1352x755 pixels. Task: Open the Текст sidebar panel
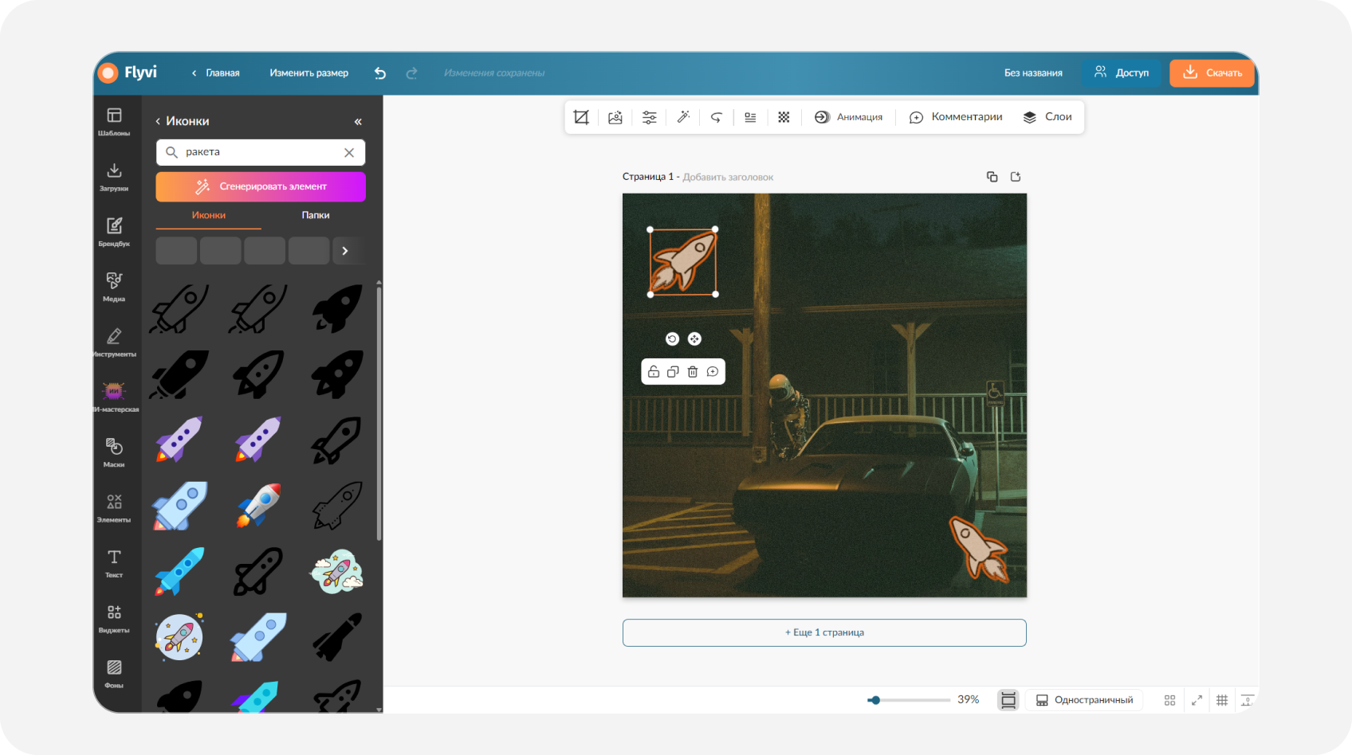(114, 563)
